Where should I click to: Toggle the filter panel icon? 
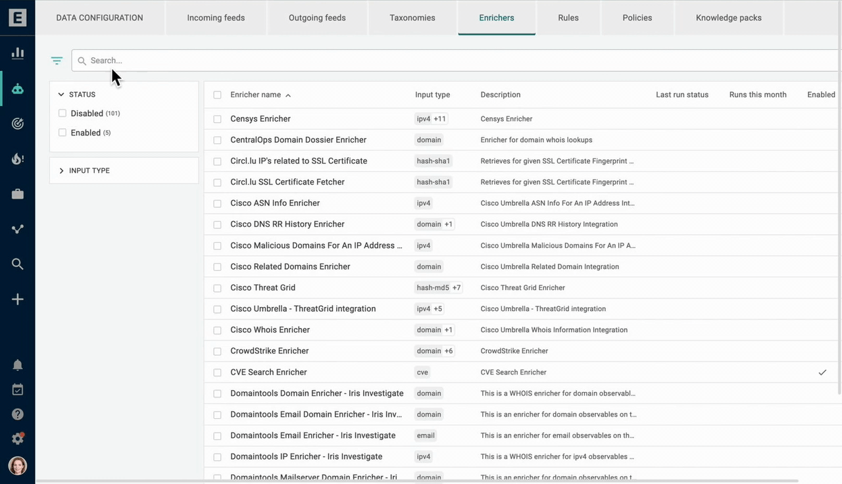point(57,60)
